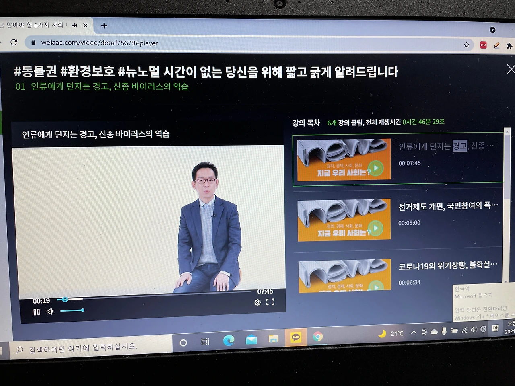This screenshot has height=386, width=515.
Task: Enter fullscreen in the video player
Action: tap(270, 302)
